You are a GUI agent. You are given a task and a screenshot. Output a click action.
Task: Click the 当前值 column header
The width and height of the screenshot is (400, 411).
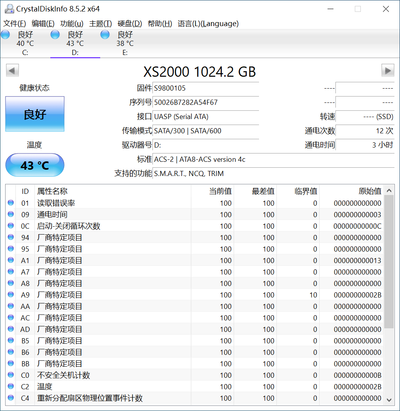pos(213,191)
